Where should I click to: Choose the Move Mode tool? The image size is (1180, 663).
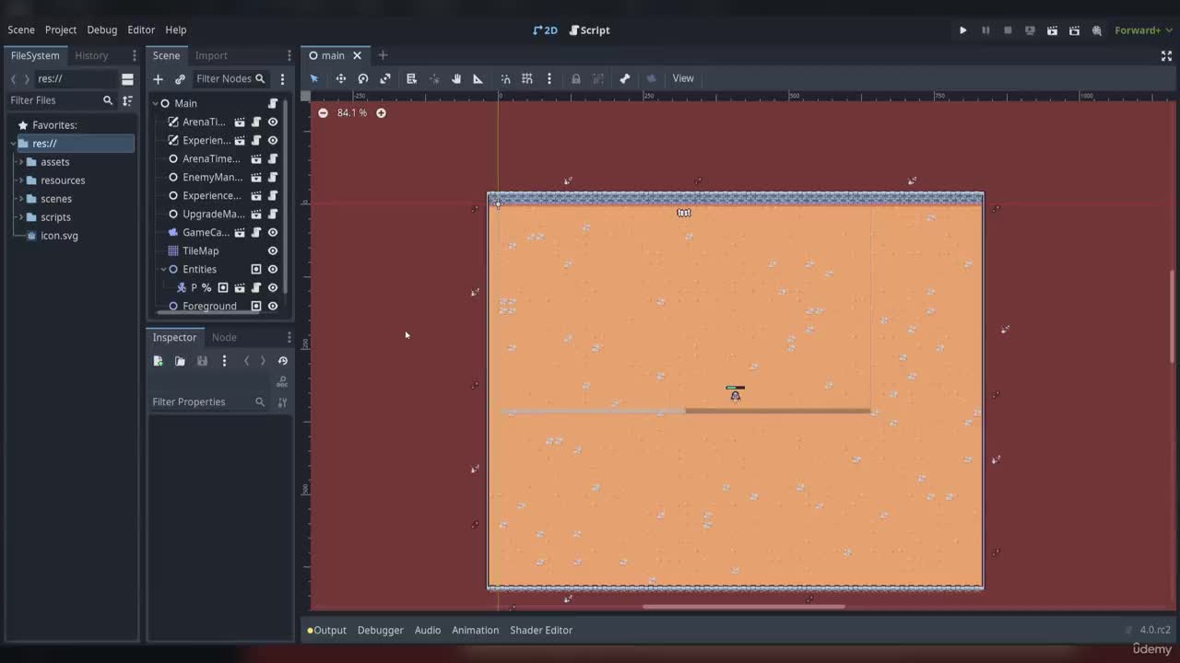click(x=340, y=78)
